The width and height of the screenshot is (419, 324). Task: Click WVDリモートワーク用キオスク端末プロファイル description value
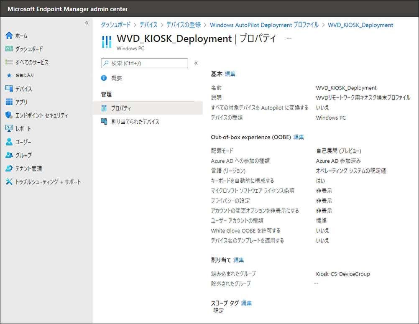coord(363,98)
